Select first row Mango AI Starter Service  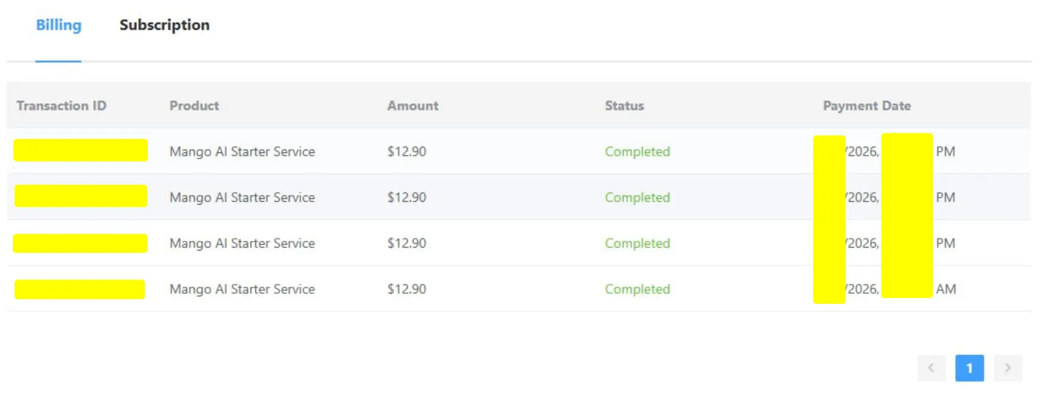pos(242,151)
